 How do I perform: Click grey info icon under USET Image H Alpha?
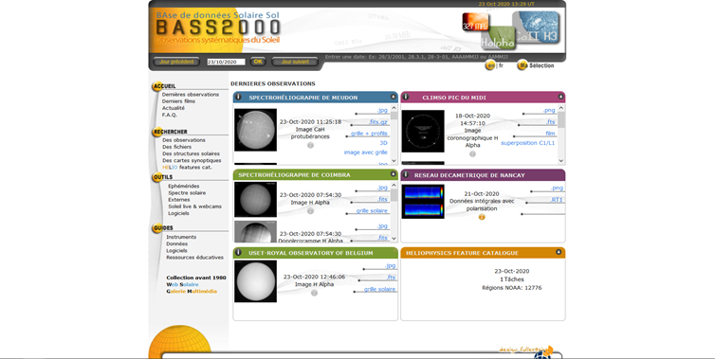tap(314, 293)
